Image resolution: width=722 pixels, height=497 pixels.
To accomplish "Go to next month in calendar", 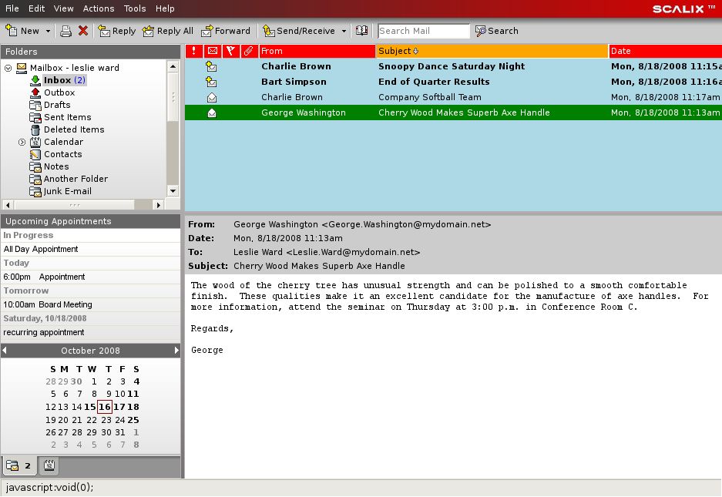I will coord(176,351).
